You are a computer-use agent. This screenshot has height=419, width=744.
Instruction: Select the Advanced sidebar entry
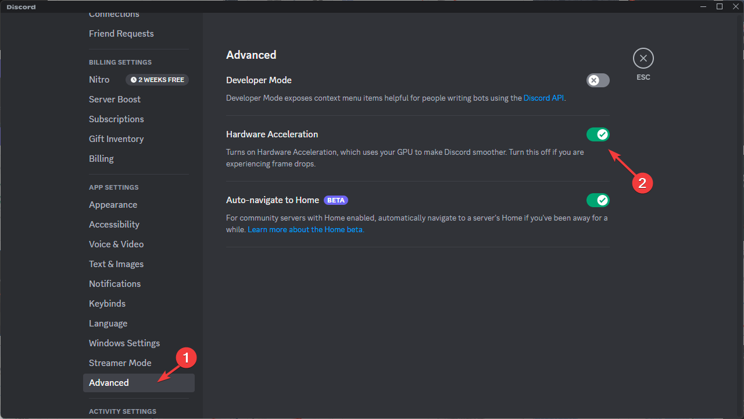click(x=109, y=382)
